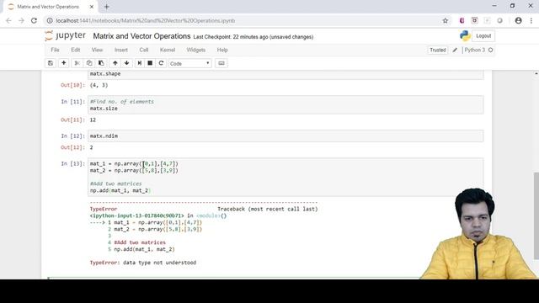Cut selected cells using the scissors icon
The width and height of the screenshot is (539, 303).
(x=77, y=63)
